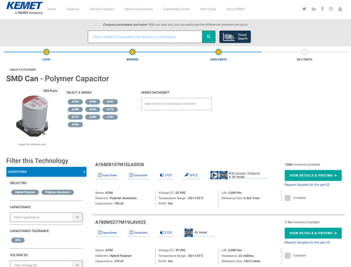Open Specsheet for A768EB107M1ELAS036
351x267 pixels.
[107, 175]
